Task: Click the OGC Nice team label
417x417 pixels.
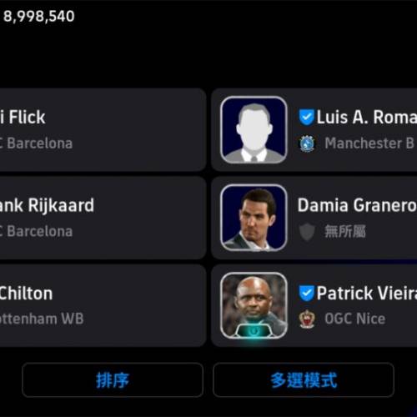Action: (x=355, y=319)
